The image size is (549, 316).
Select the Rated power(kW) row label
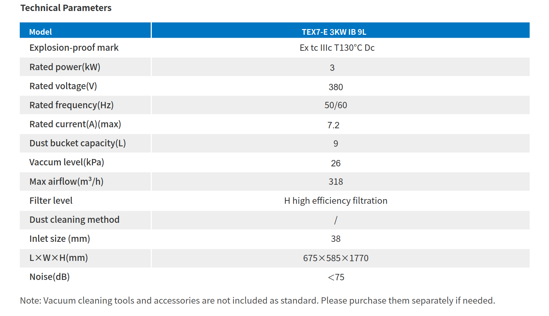65,67
